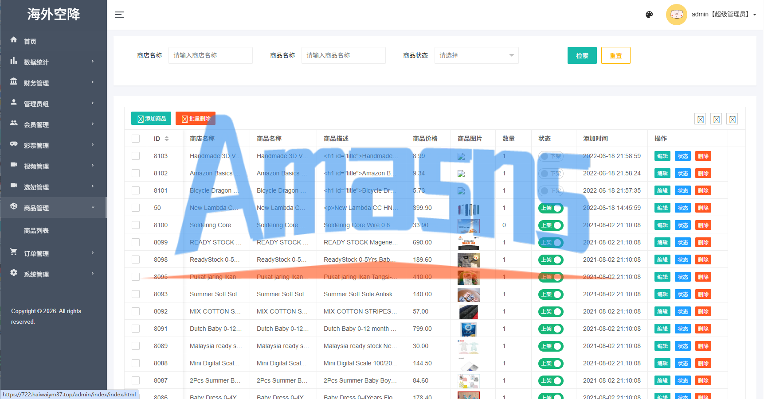The image size is (764, 399).
Task: Toggle the sidebar collapse hamburger icon
Action: [119, 15]
